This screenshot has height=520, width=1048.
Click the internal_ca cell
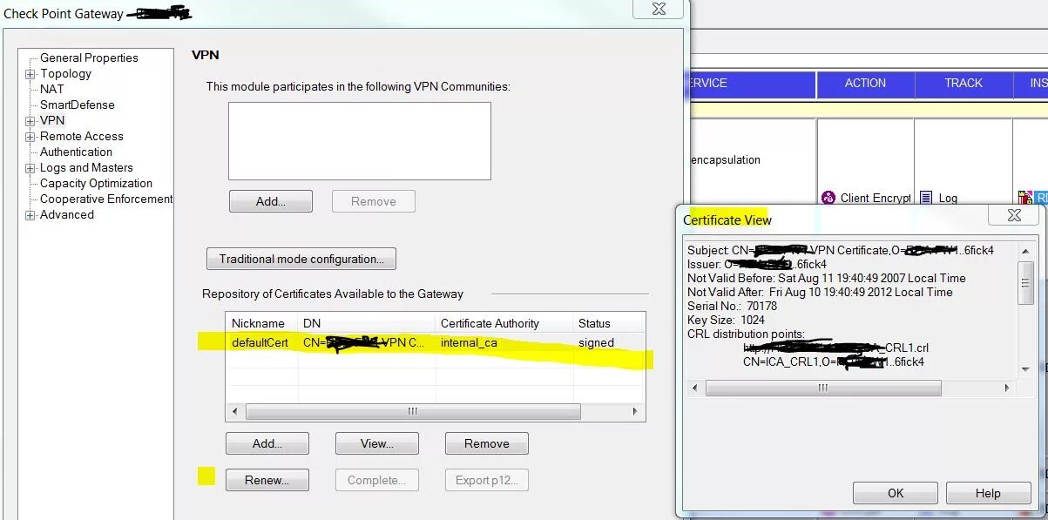coord(469,342)
